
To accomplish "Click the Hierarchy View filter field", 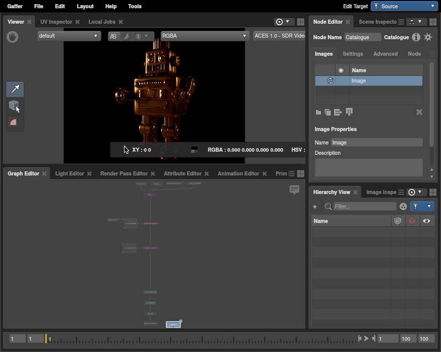I will point(365,206).
